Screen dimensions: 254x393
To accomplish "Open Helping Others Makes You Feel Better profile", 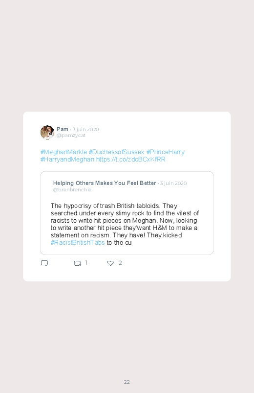I will pos(105,183).
